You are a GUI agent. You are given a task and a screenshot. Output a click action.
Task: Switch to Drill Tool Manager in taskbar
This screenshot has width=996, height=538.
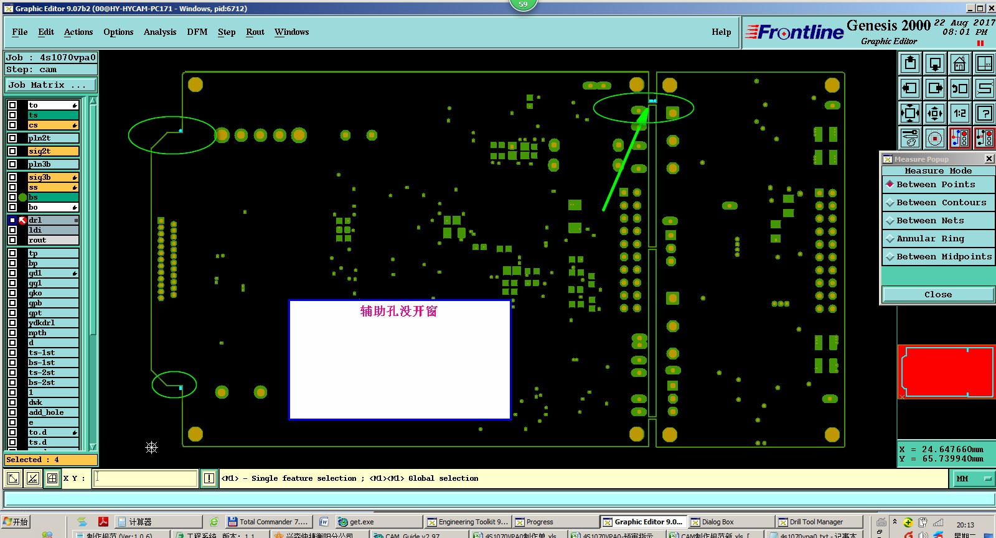point(819,522)
